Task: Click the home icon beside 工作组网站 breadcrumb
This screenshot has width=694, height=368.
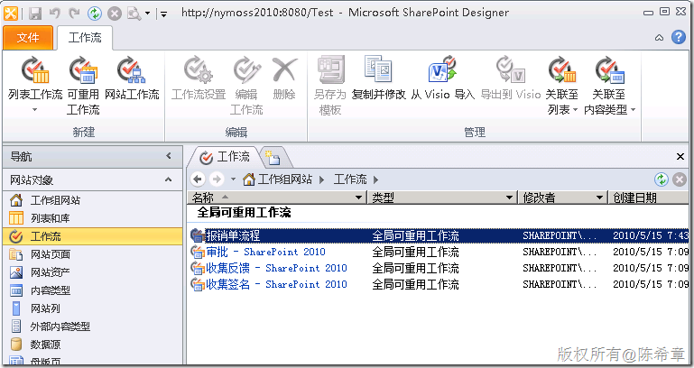Action: coord(249,179)
